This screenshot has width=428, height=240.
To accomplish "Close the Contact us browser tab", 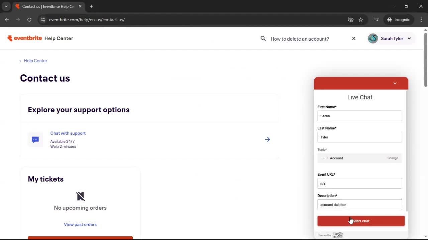I will coord(80,6).
